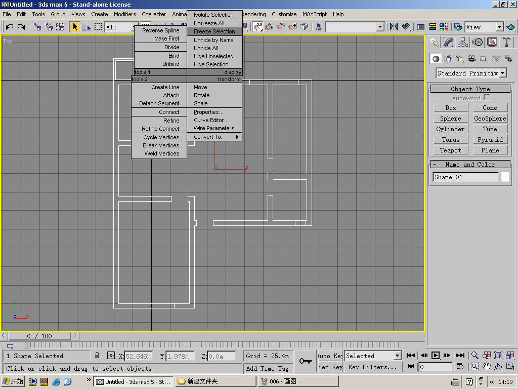Click the Teapot primitive button
The width and height of the screenshot is (518, 389).
click(x=451, y=150)
